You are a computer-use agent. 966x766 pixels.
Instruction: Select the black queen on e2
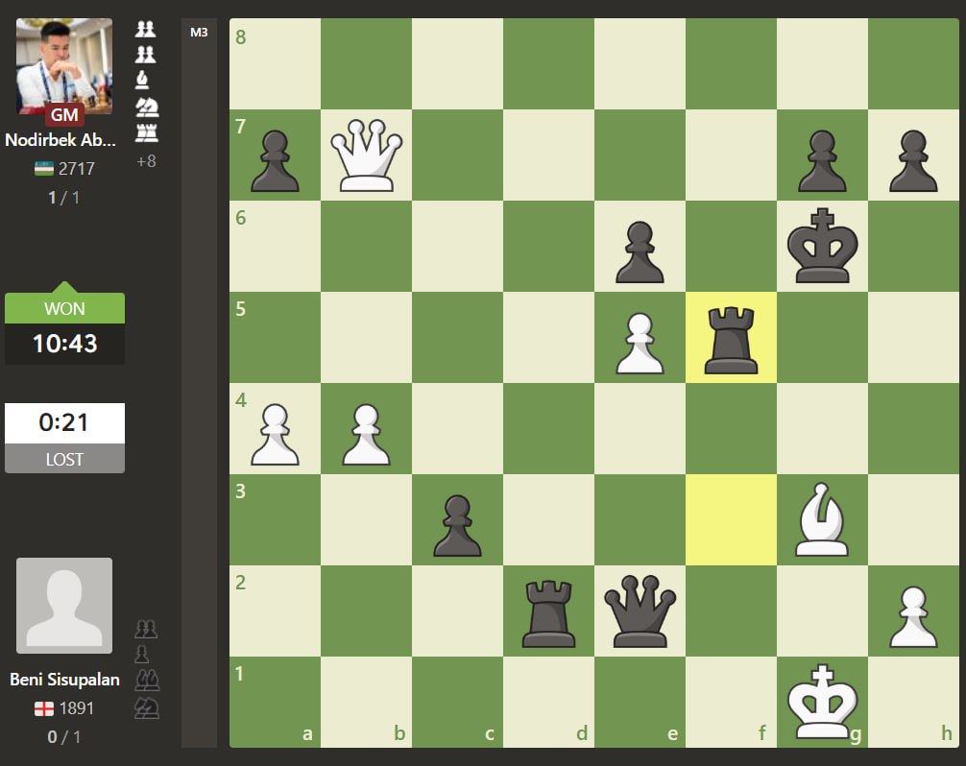pyautogui.click(x=640, y=611)
